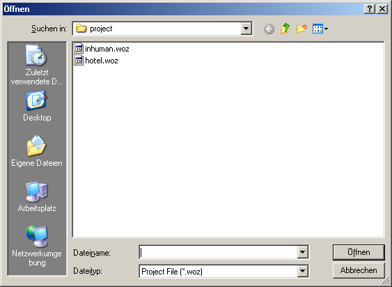Click the back navigation arrow icon
This screenshot has height=287, width=392.
click(269, 29)
